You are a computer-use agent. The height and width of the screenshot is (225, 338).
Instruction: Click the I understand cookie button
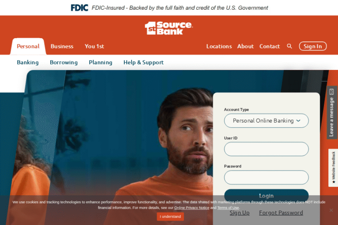[170, 216]
